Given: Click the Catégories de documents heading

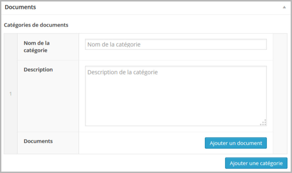Looking at the screenshot, I should [36, 25].
